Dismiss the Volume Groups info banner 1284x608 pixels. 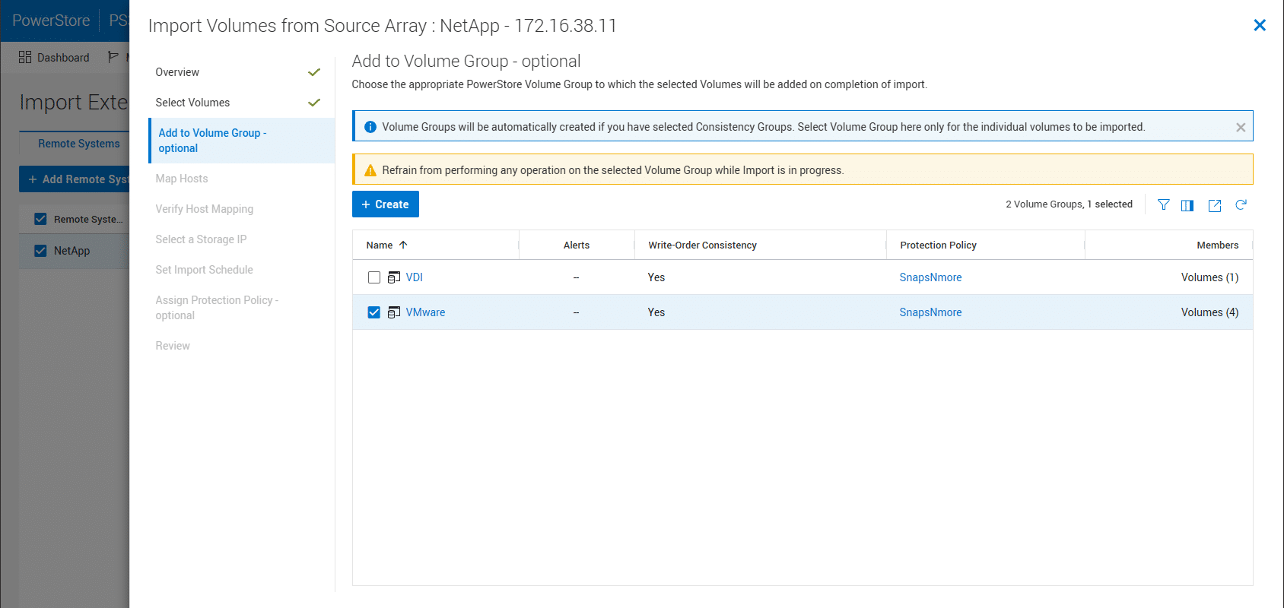click(1241, 127)
